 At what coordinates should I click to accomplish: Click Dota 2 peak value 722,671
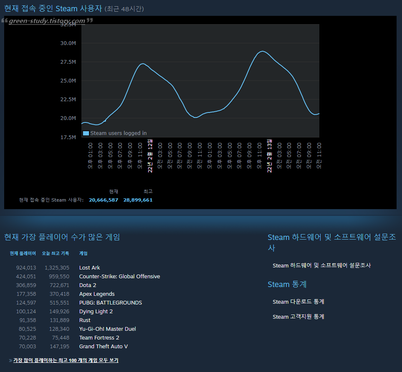tap(59, 285)
